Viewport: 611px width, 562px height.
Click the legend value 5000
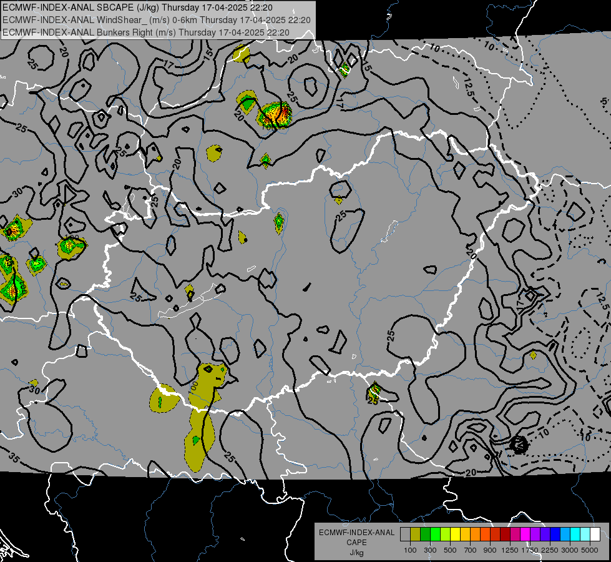point(590,550)
